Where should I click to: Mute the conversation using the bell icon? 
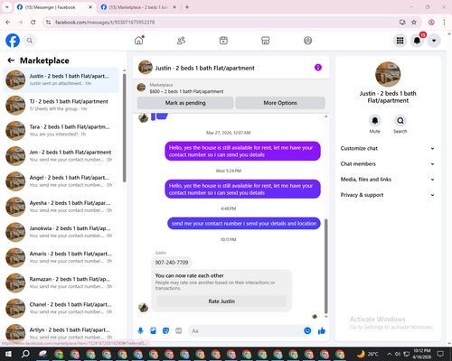click(375, 121)
